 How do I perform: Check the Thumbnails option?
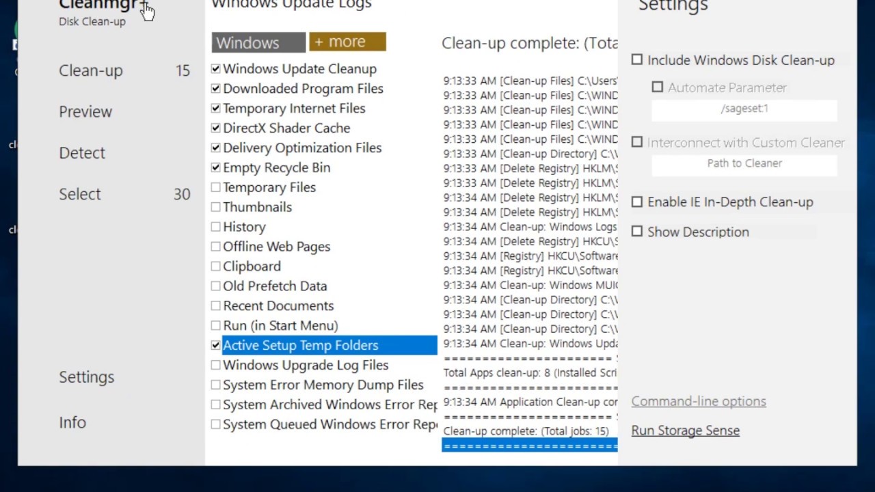click(216, 207)
